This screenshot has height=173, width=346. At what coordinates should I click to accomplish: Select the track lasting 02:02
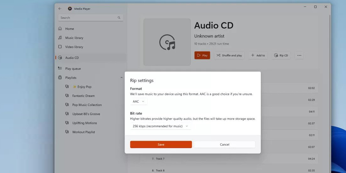tap(289, 88)
